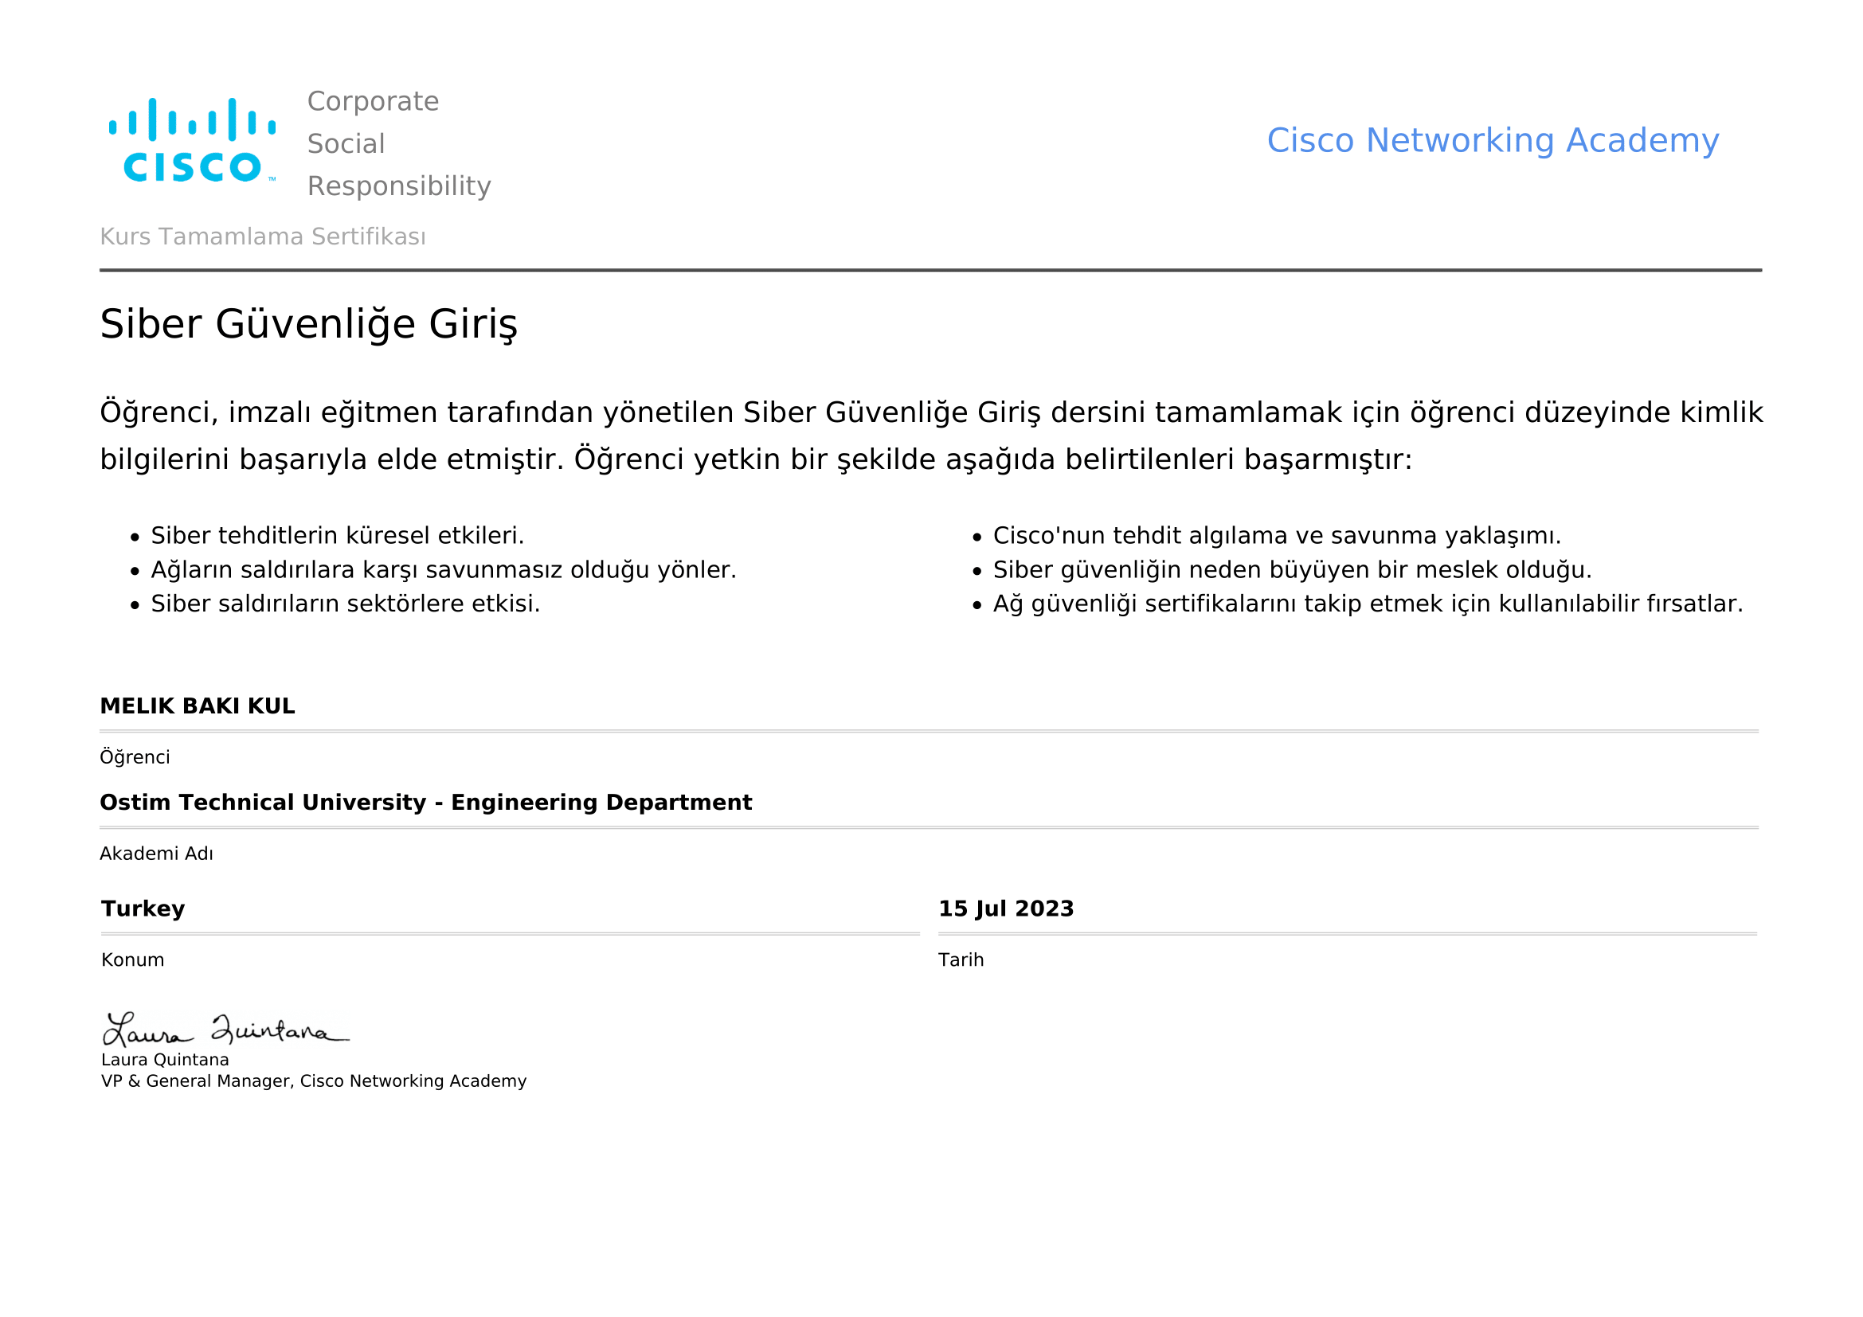The width and height of the screenshot is (1863, 1317).
Task: Click the Cisco'nun tehdit algılama bullet point
Action: 1276,536
